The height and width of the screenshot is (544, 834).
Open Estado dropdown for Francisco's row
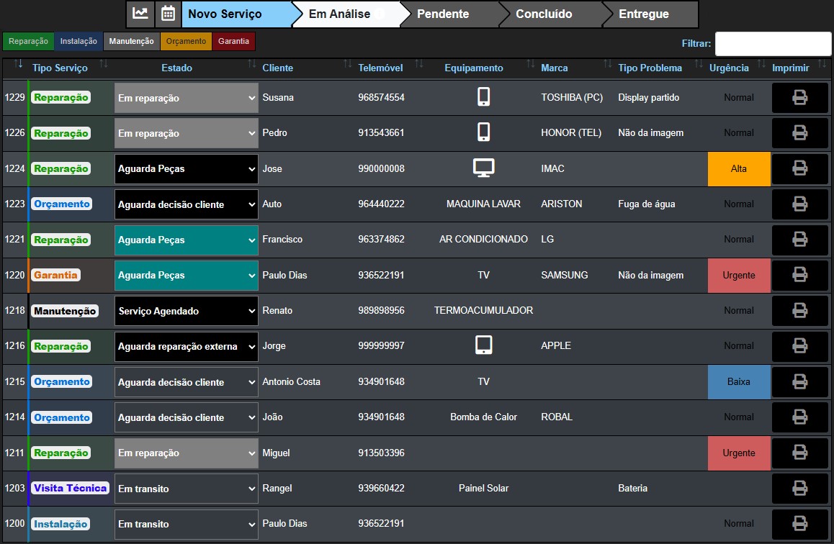pyautogui.click(x=186, y=240)
